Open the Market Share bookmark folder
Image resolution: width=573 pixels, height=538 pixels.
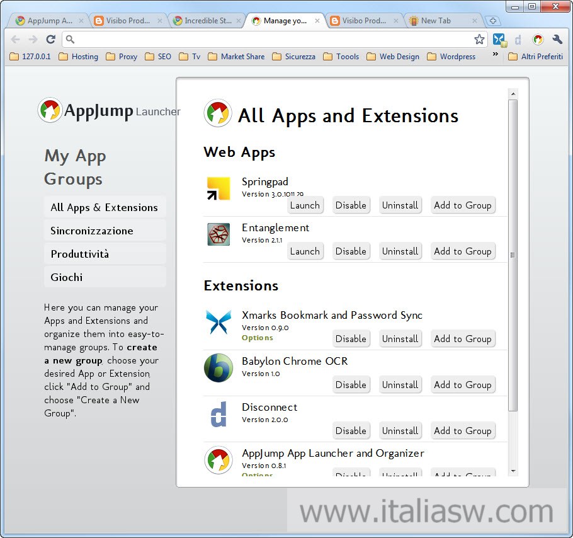[x=236, y=57]
